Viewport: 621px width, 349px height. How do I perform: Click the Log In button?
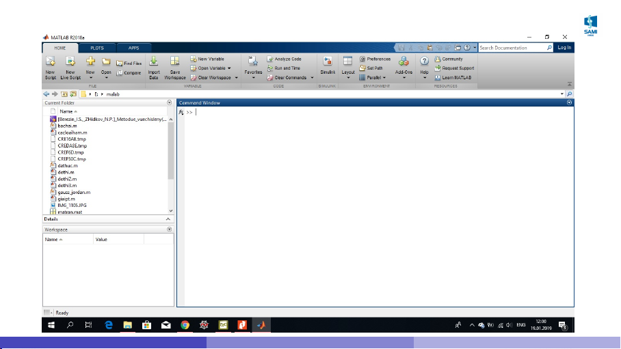564,48
